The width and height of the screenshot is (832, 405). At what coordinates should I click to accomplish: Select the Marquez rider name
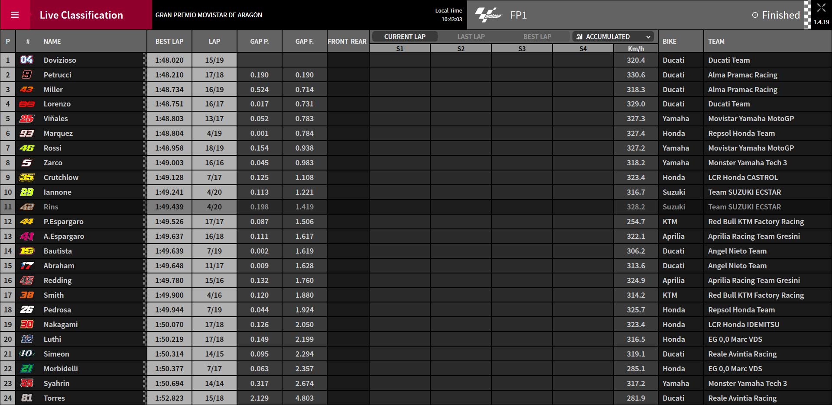pyautogui.click(x=58, y=133)
